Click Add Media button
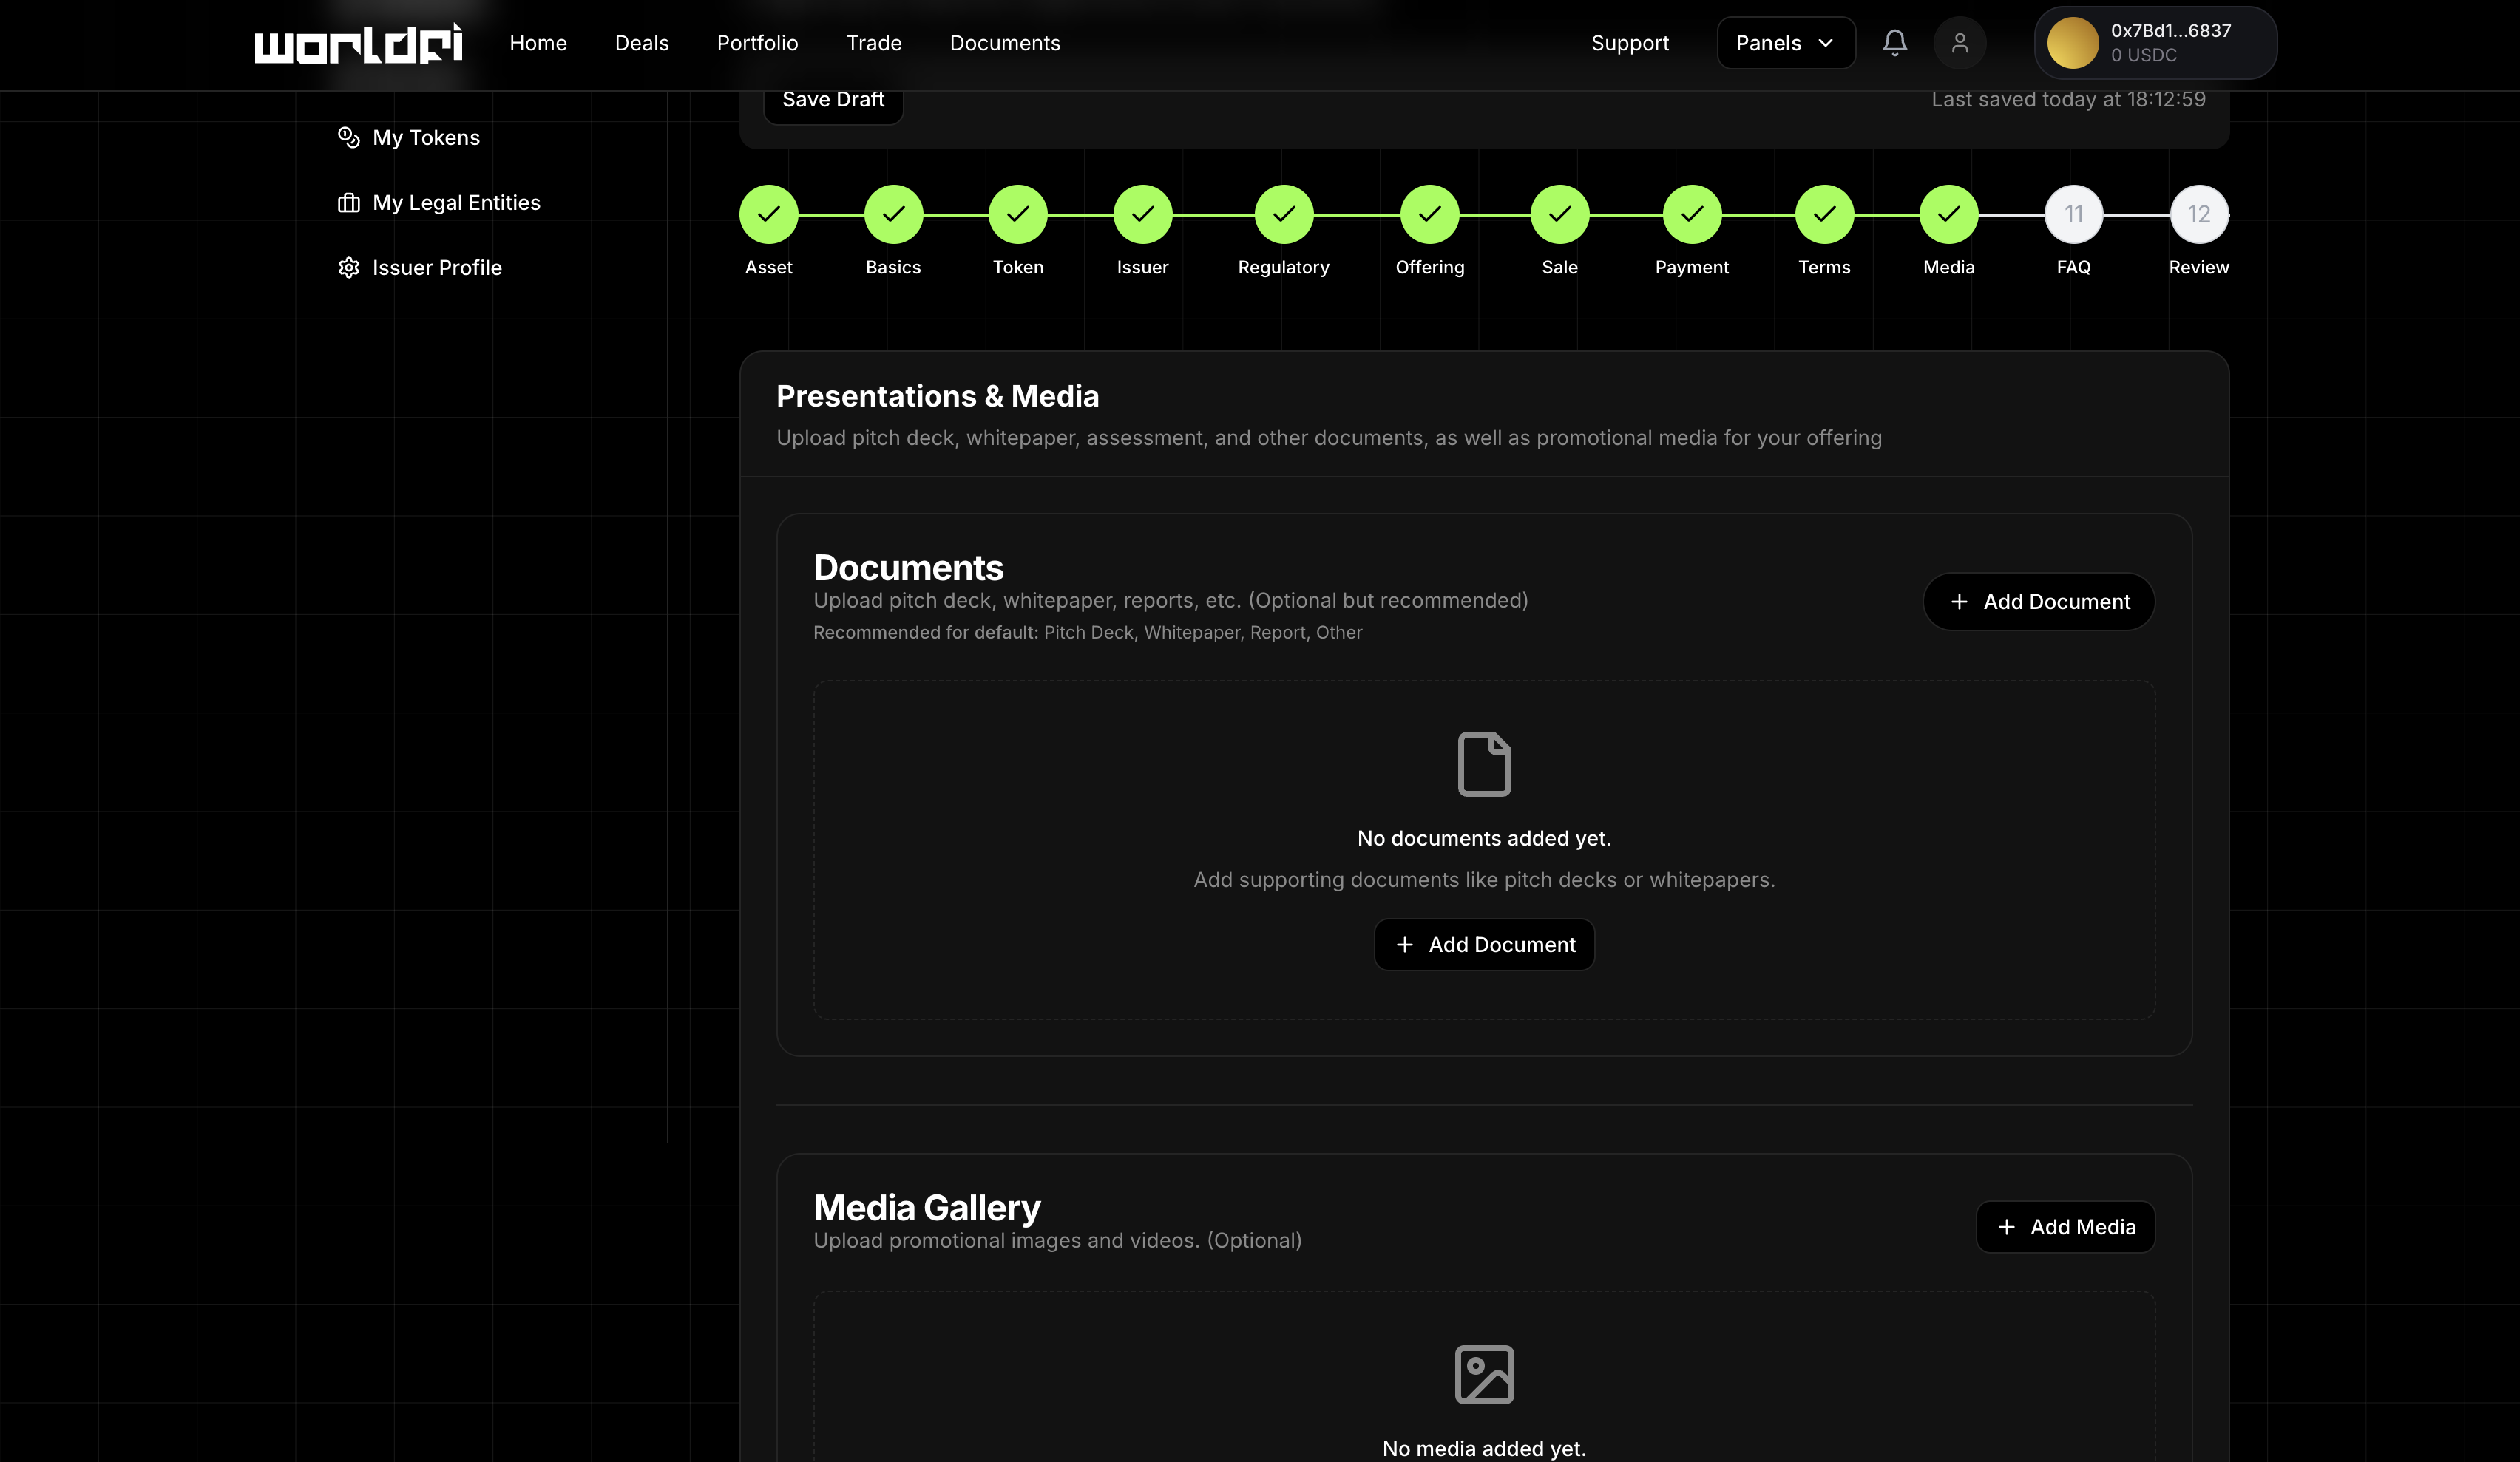This screenshot has height=1462, width=2520. pyautogui.click(x=2065, y=1227)
